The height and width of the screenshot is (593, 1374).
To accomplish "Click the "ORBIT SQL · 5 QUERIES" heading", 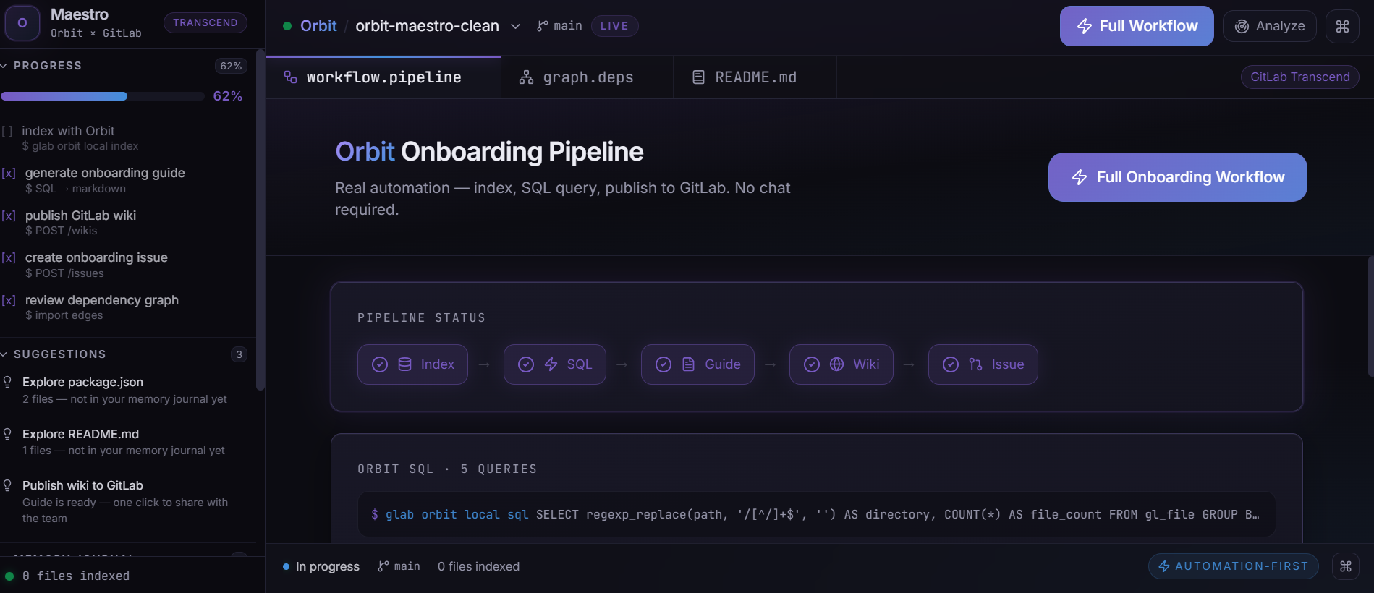I will click(447, 469).
